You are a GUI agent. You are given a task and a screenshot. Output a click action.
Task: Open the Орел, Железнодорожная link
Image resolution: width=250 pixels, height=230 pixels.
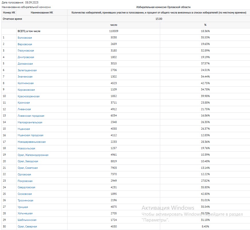(x=33, y=155)
